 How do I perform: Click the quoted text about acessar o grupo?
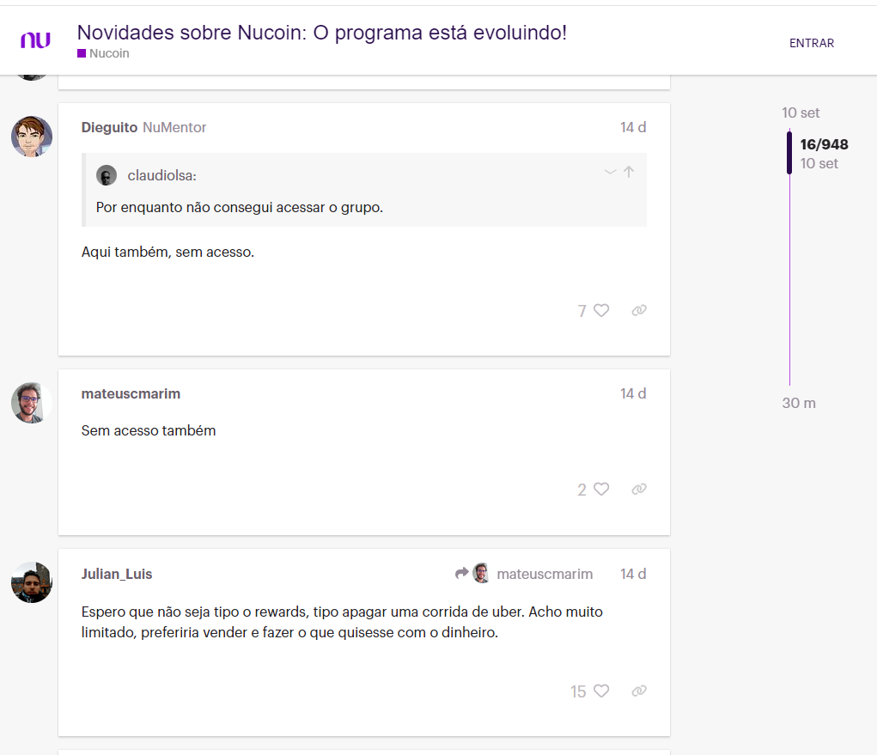240,208
